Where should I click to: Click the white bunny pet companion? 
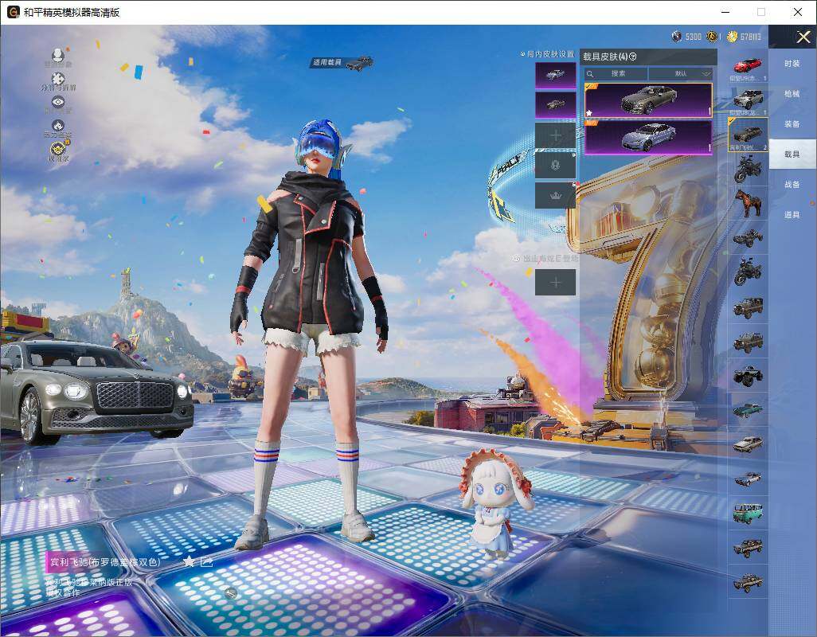coord(495,502)
